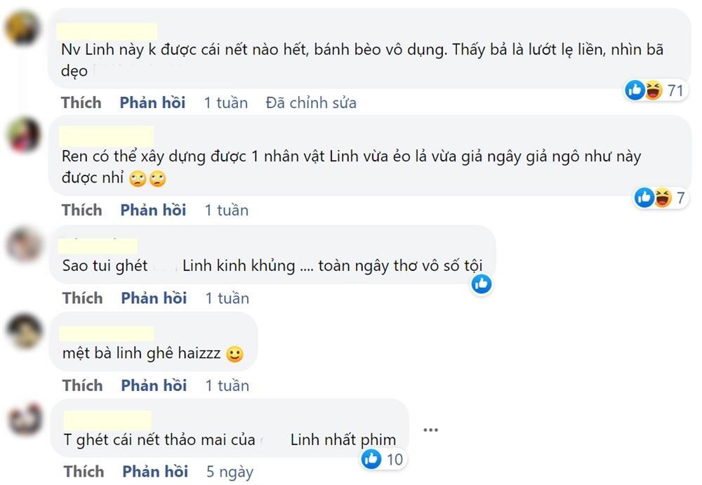This screenshot has width=702, height=485.
Task: Click the Like icon showing count 10
Action: (371, 458)
